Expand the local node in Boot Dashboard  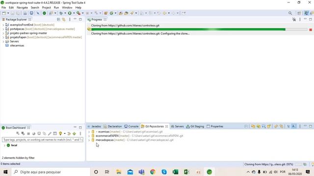pos(4,146)
